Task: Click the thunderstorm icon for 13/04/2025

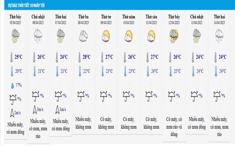Action: click(197, 36)
